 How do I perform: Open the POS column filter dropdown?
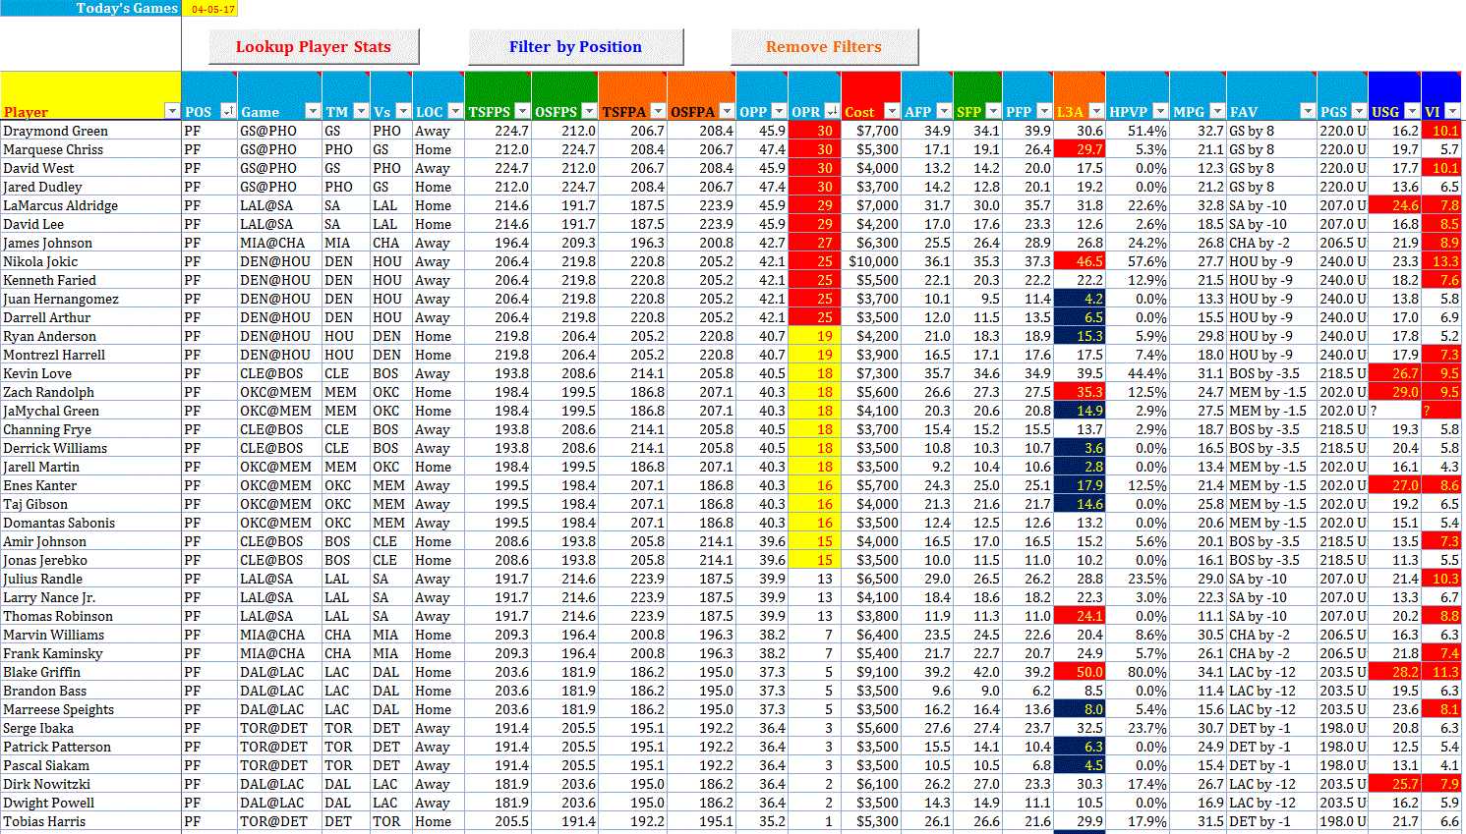click(228, 111)
